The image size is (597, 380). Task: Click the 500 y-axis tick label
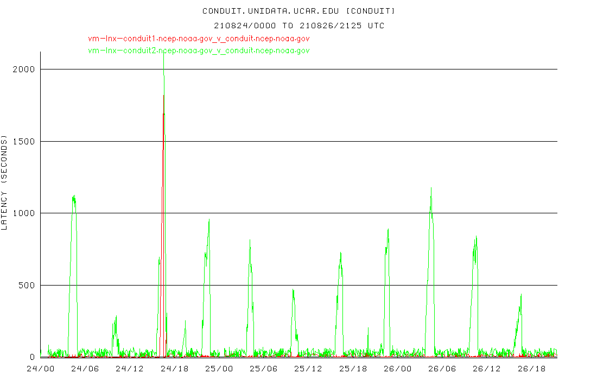(26, 286)
